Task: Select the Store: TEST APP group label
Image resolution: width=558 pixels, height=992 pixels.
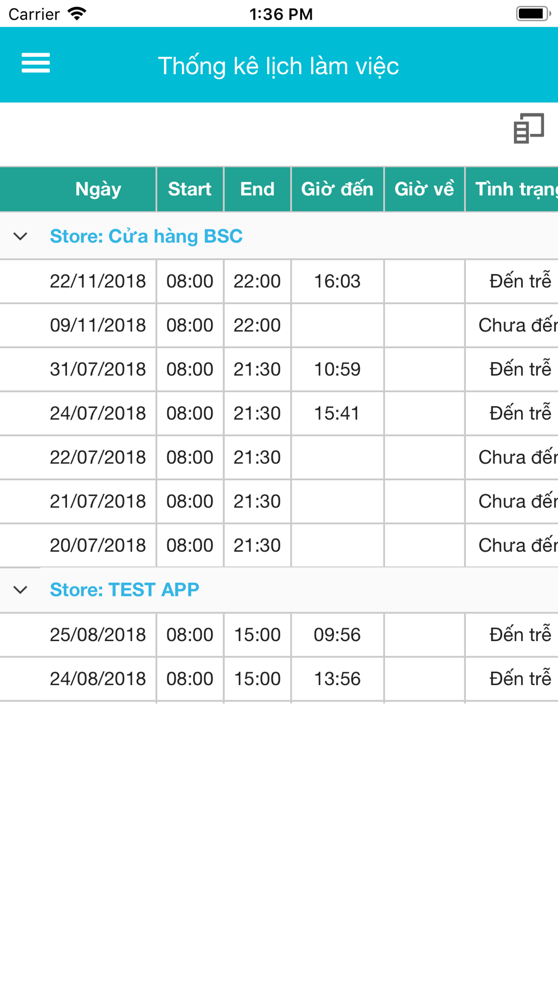Action: (124, 590)
